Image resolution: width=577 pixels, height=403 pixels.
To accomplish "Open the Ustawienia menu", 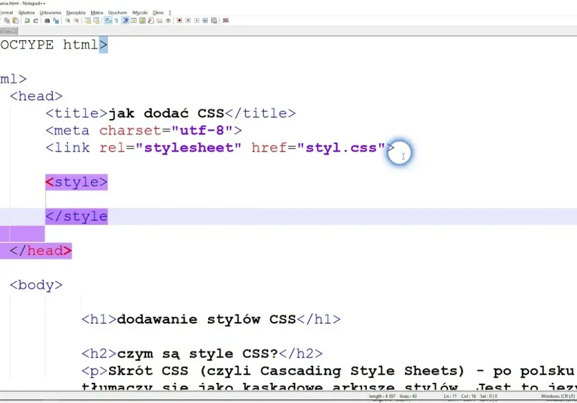I will 50,13.
